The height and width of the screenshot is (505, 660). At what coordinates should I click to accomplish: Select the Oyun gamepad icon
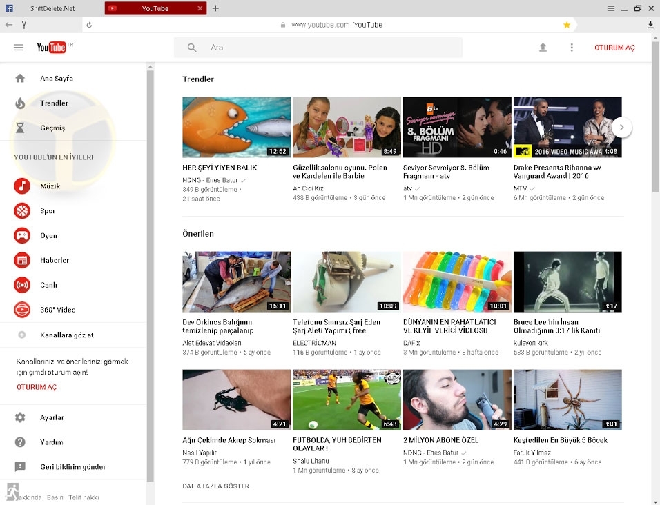tap(22, 235)
